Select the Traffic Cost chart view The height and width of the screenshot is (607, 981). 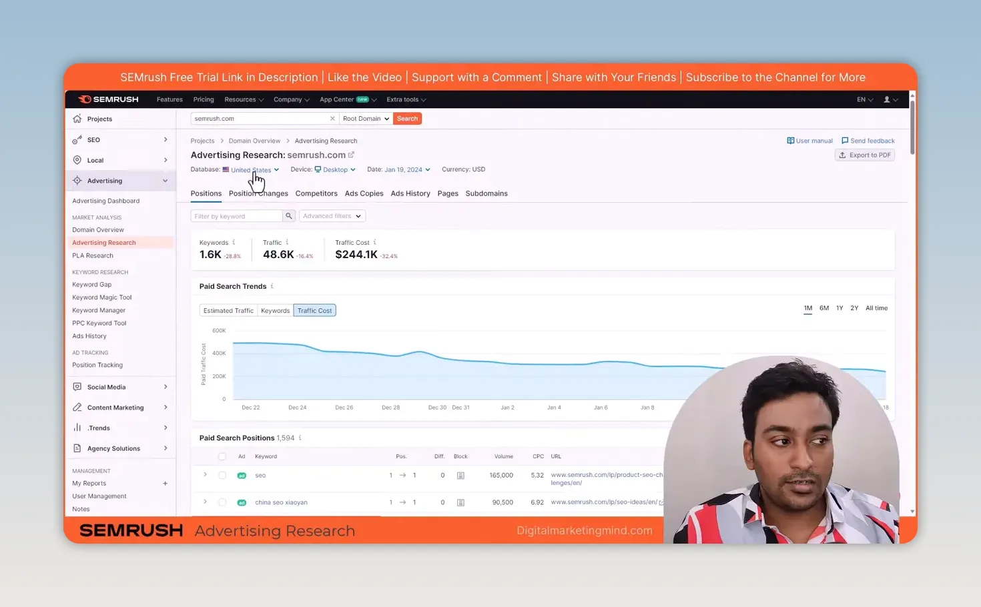(x=314, y=310)
